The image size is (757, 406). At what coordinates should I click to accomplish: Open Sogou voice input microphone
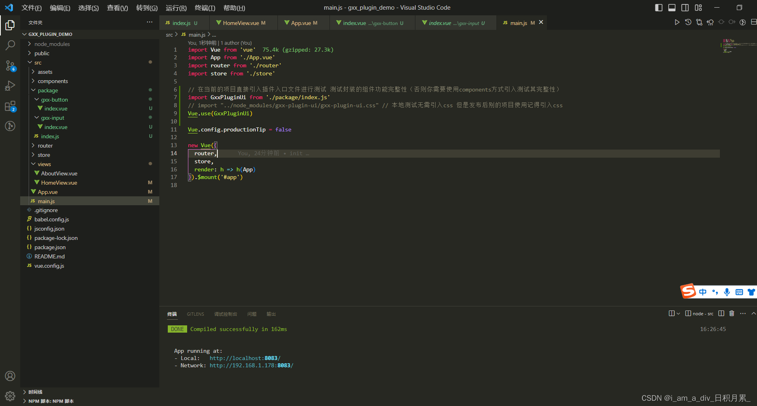pyautogui.click(x=727, y=292)
